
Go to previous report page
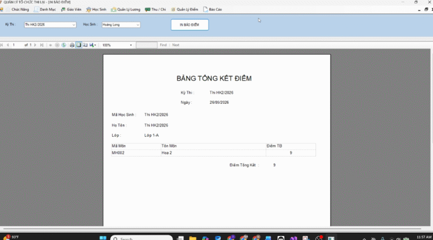tap(8, 45)
